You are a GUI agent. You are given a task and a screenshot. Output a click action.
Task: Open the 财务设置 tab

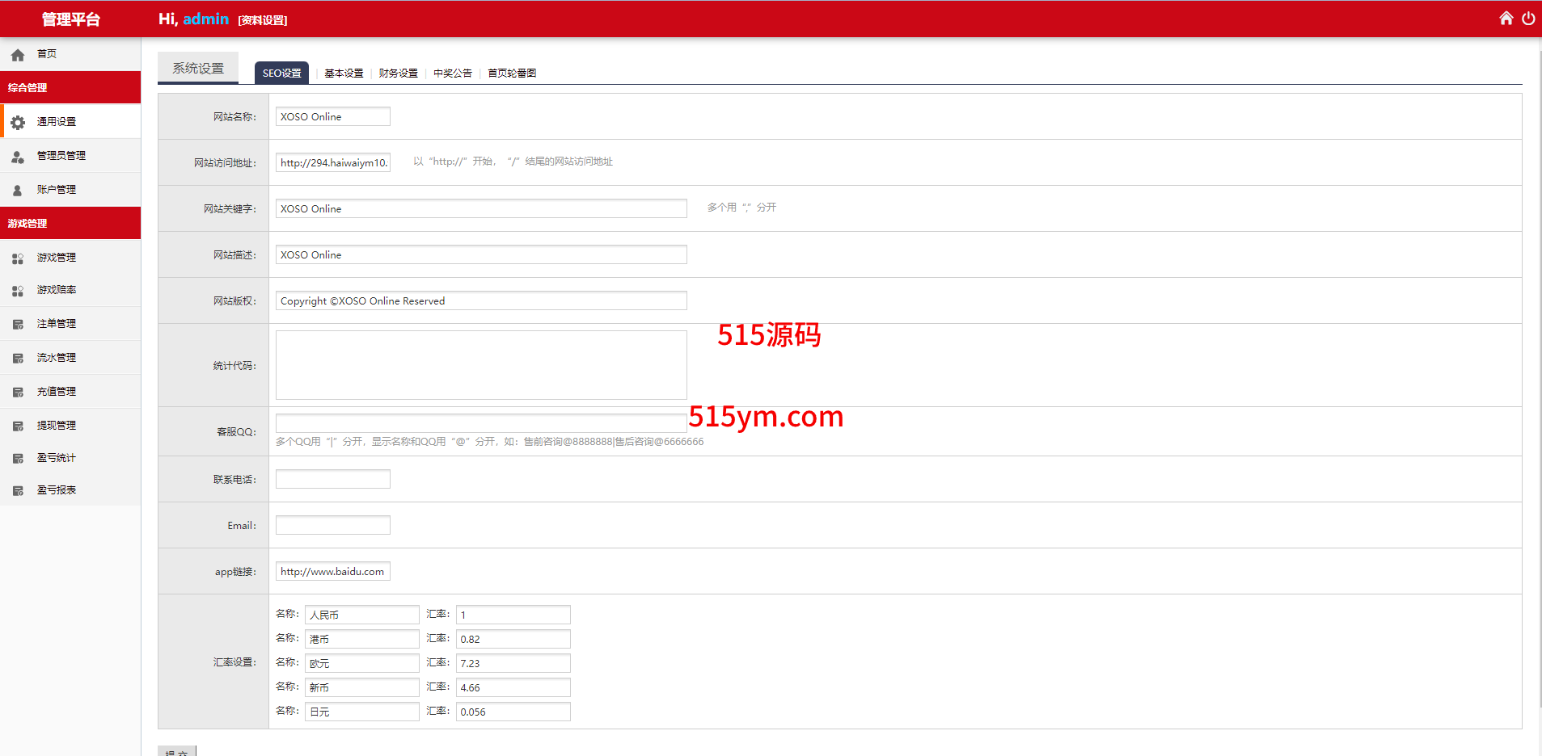click(x=398, y=73)
